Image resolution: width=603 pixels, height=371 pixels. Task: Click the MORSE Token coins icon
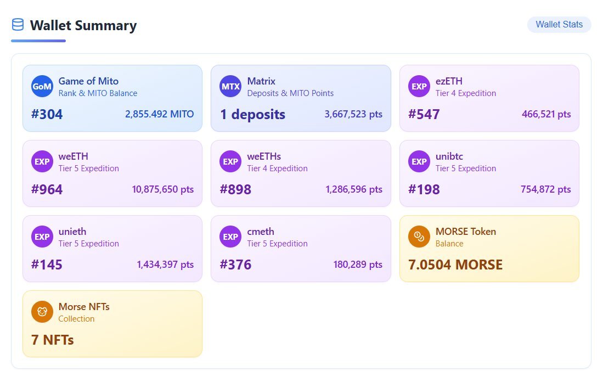419,237
